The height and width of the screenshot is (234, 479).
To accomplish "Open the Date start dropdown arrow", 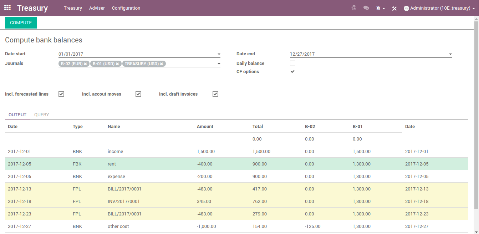I will 219,55.
